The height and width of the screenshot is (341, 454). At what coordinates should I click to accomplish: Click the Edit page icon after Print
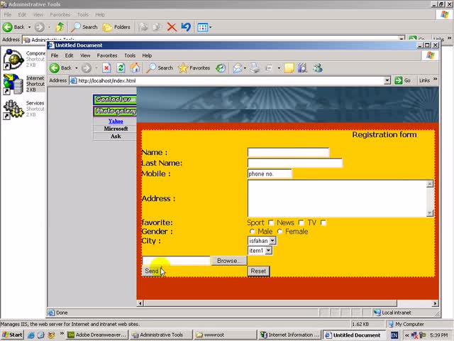(269, 68)
